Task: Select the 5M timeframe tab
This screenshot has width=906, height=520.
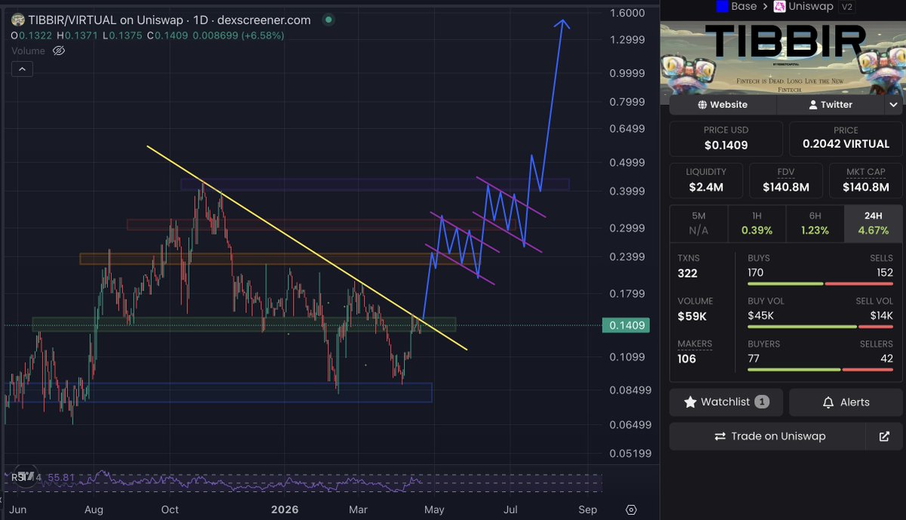Action: tap(698, 223)
